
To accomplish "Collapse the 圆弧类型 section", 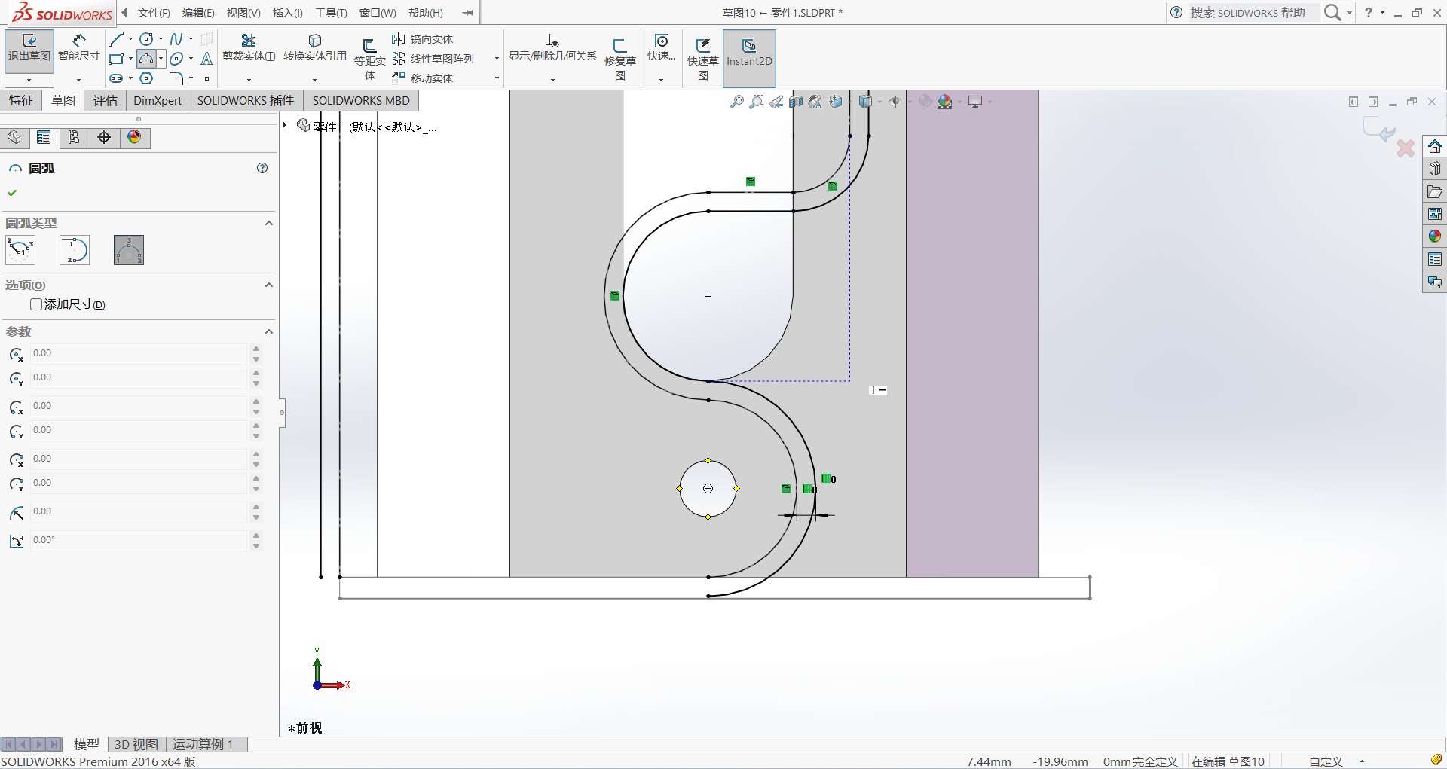I will coord(268,223).
